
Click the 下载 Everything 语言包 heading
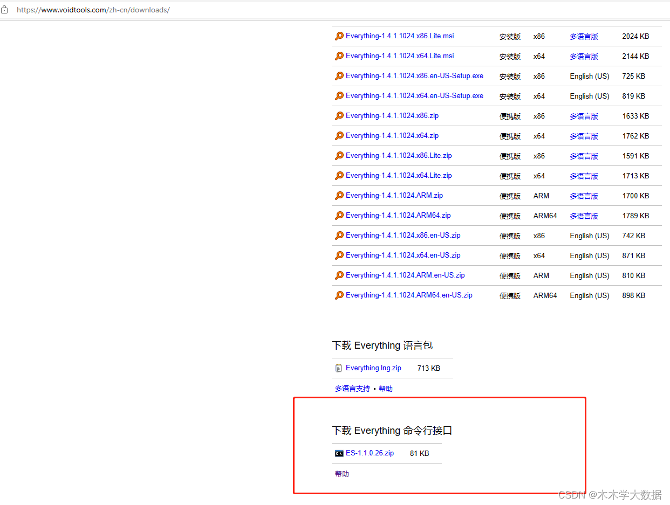point(382,345)
